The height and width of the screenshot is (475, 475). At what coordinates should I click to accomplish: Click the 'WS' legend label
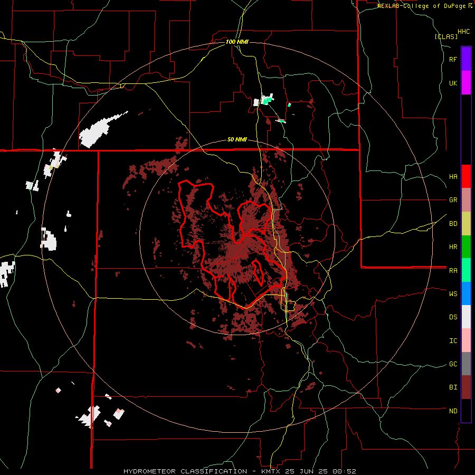pos(453,294)
